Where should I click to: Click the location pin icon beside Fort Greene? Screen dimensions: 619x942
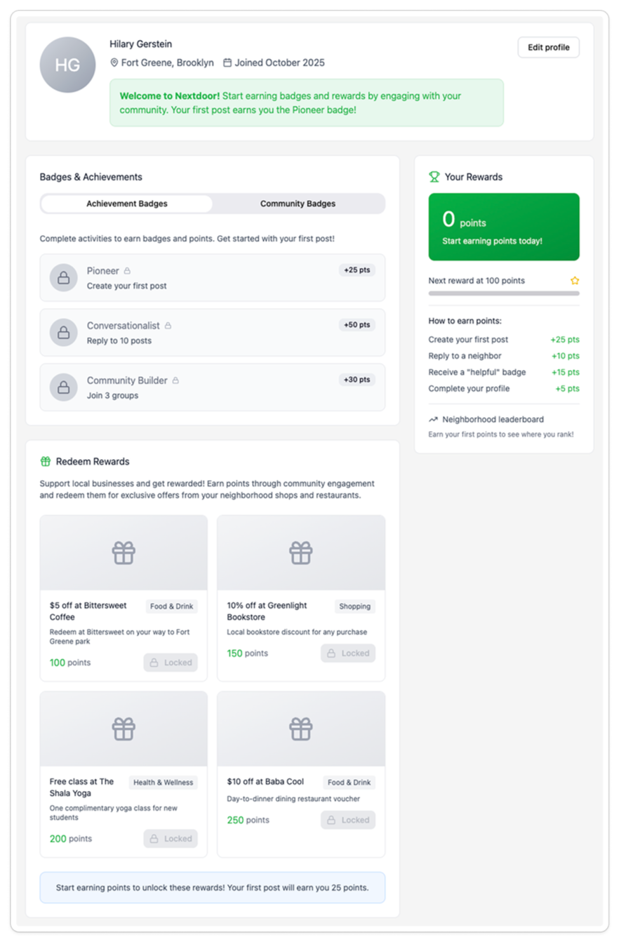point(114,62)
